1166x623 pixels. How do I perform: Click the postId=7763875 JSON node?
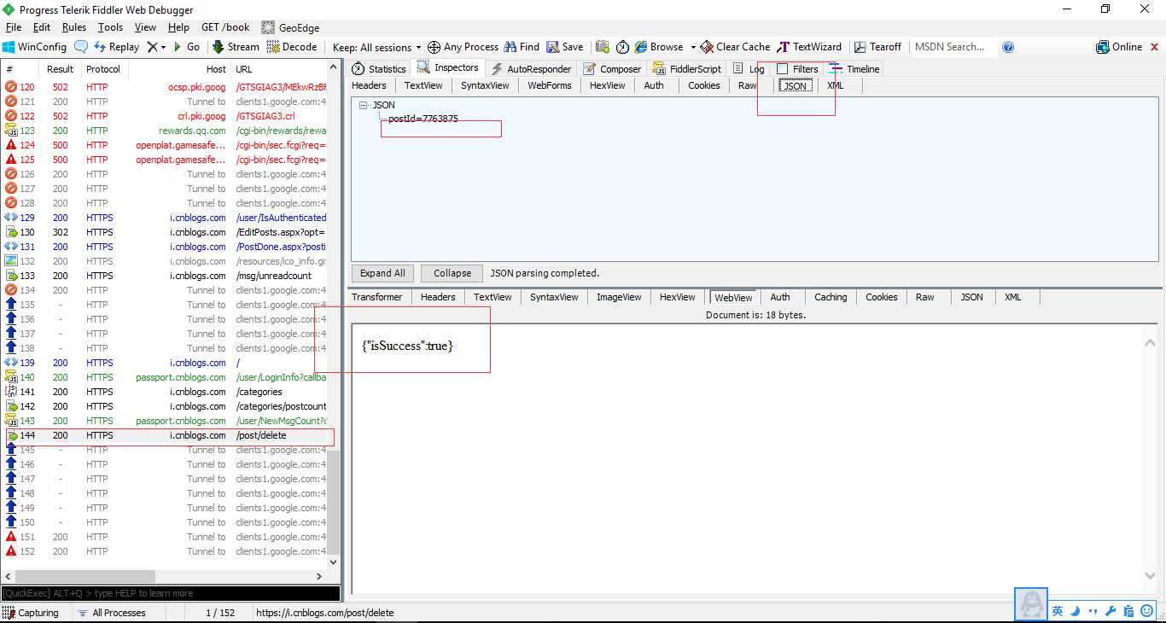(x=423, y=119)
